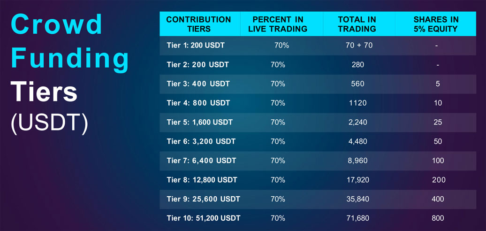486x231 pixels.
Task: Select Tier 5: 1,600 USDT label
Action: pos(199,122)
